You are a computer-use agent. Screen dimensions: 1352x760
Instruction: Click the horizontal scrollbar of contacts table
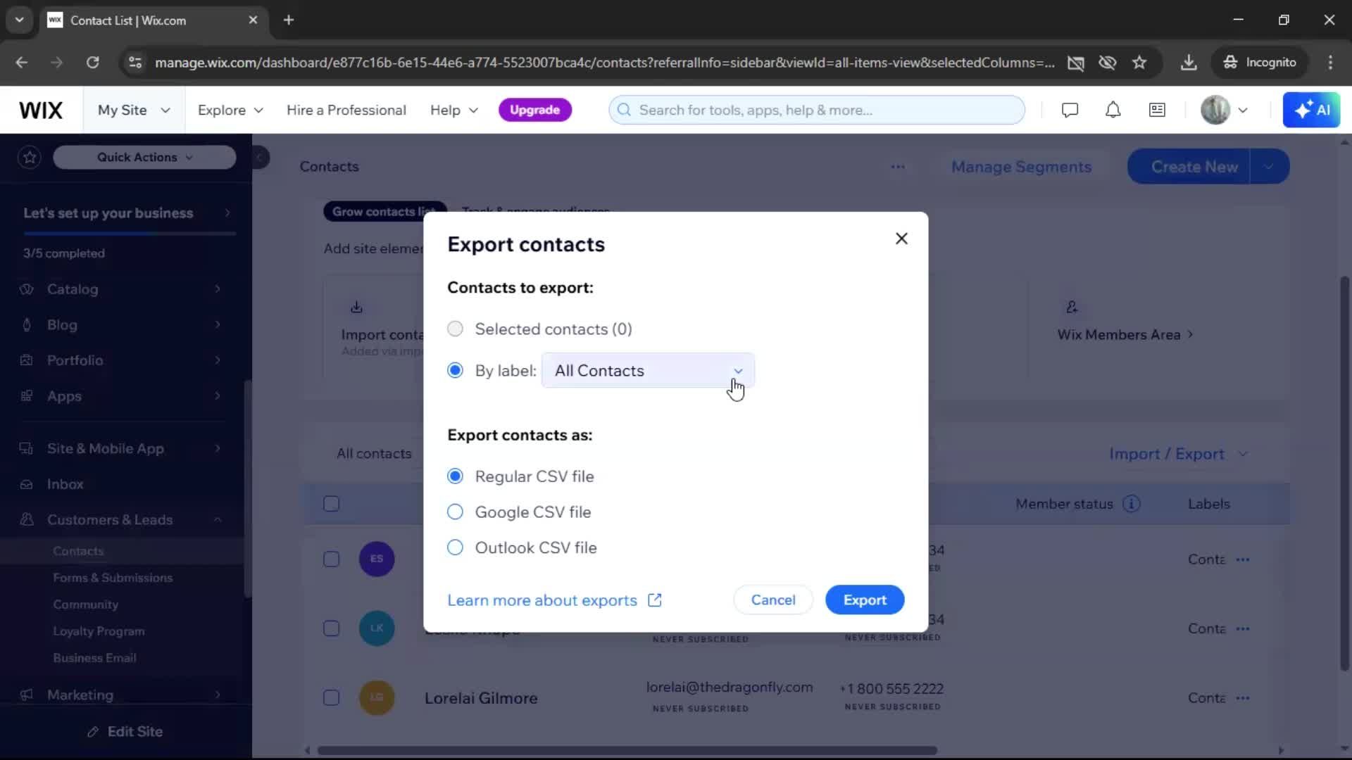pos(627,750)
